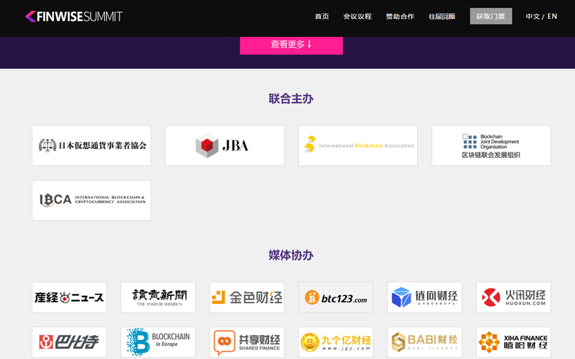
Task: Switch language to 中文
Action: (x=533, y=17)
